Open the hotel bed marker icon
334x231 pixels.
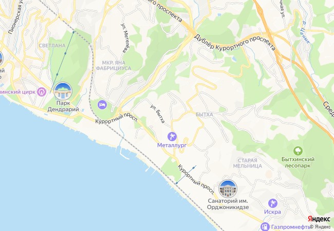tap(102, 105)
